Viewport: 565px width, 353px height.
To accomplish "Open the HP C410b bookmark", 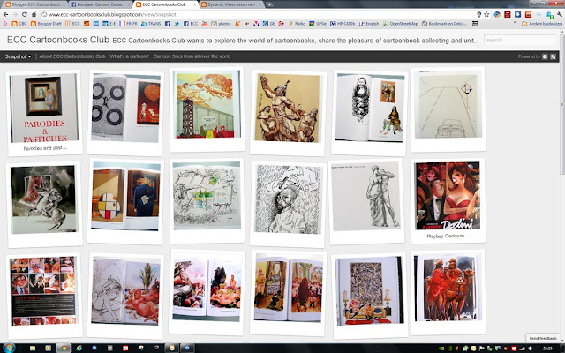I will click(343, 24).
